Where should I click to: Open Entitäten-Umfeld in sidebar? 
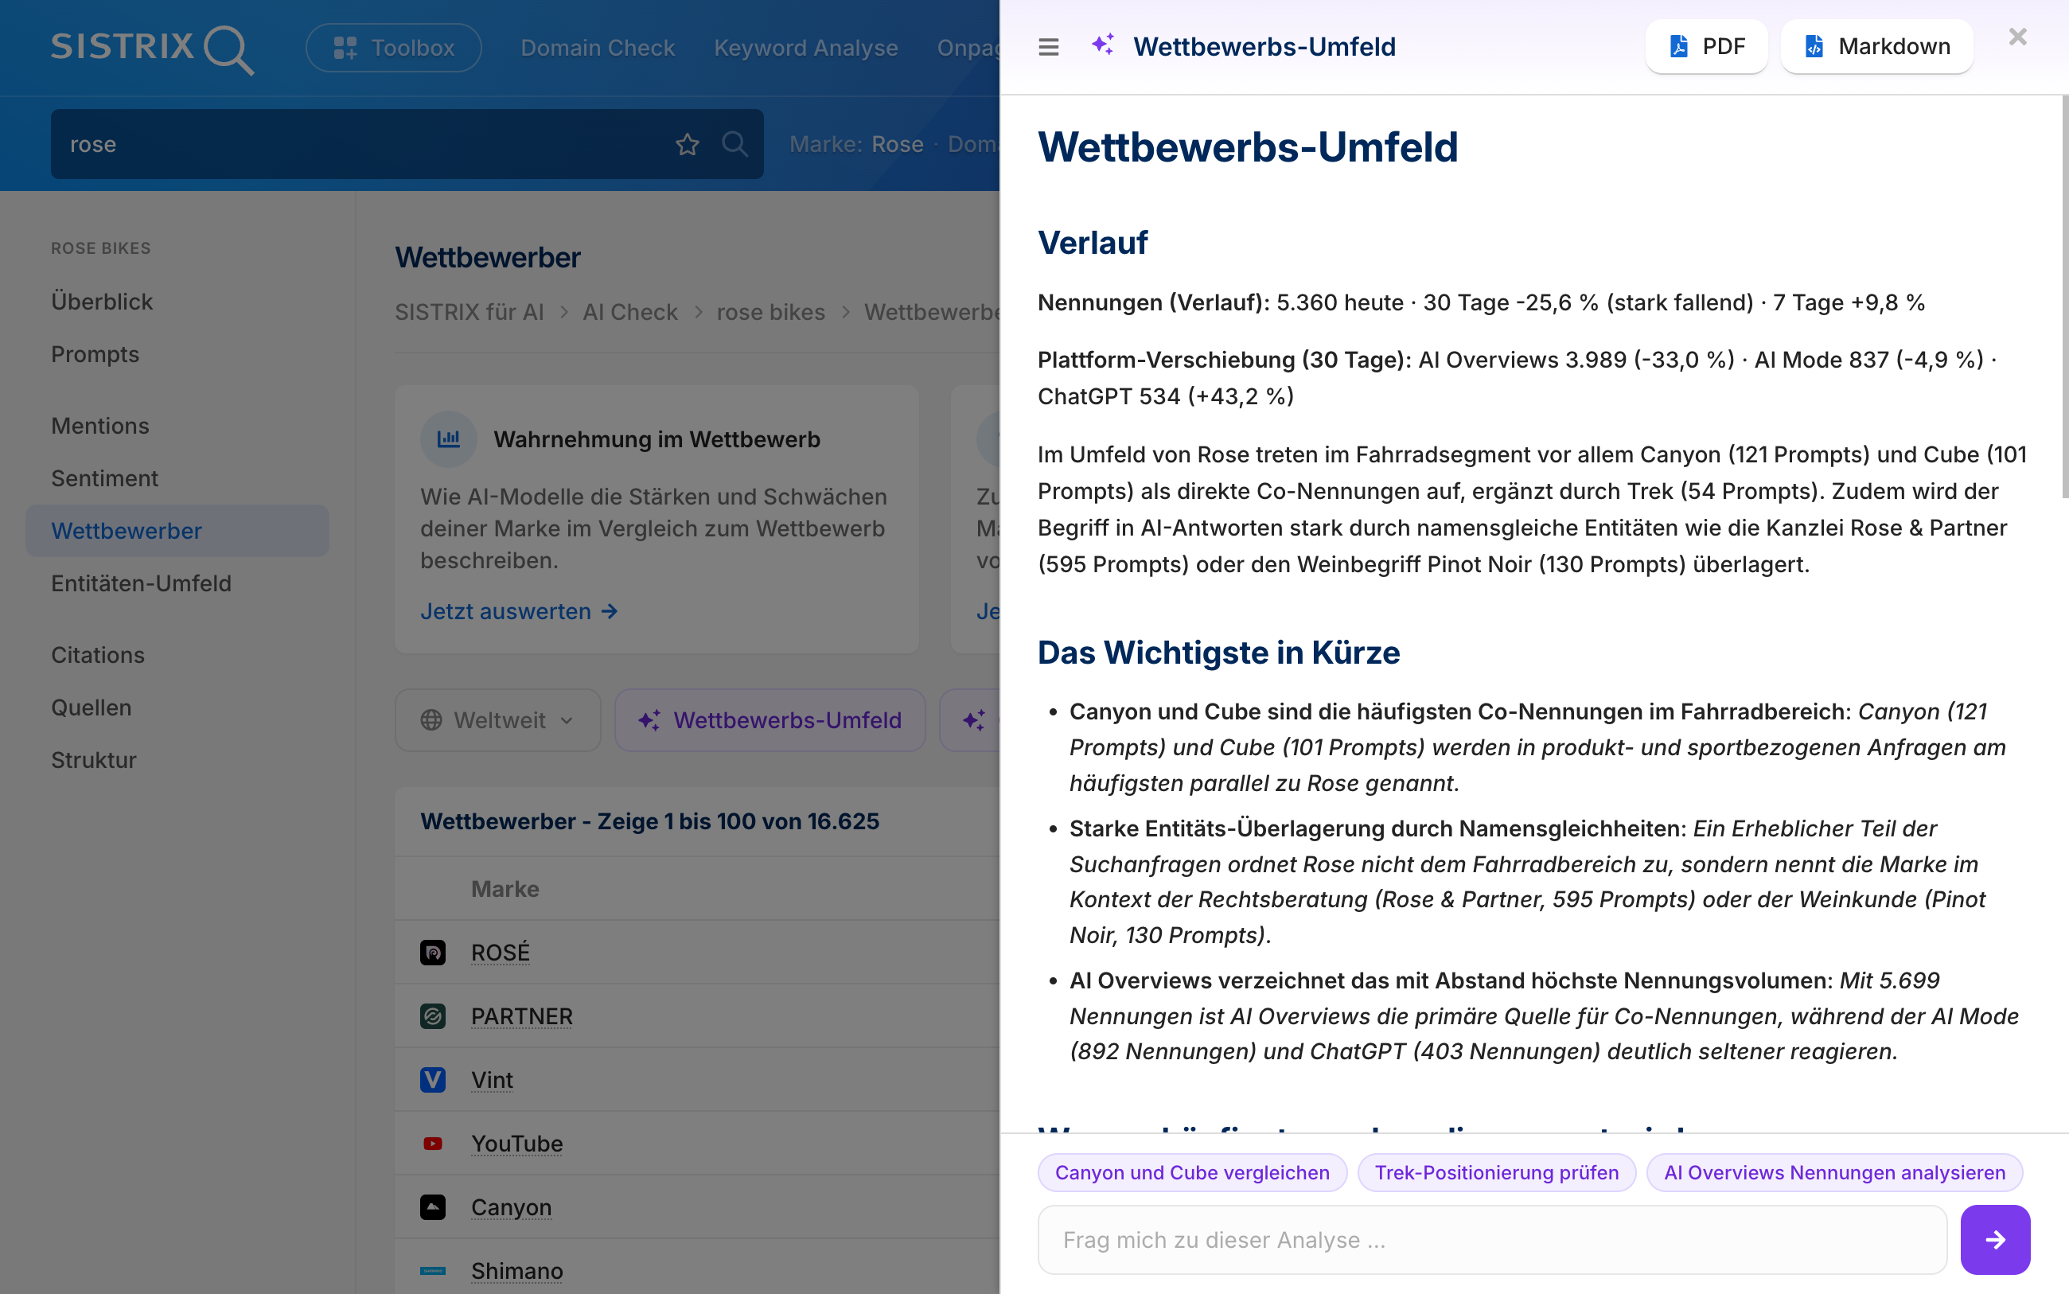click(141, 583)
